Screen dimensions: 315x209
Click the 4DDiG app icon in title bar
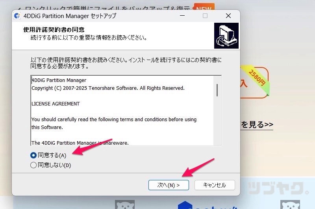(17, 16)
